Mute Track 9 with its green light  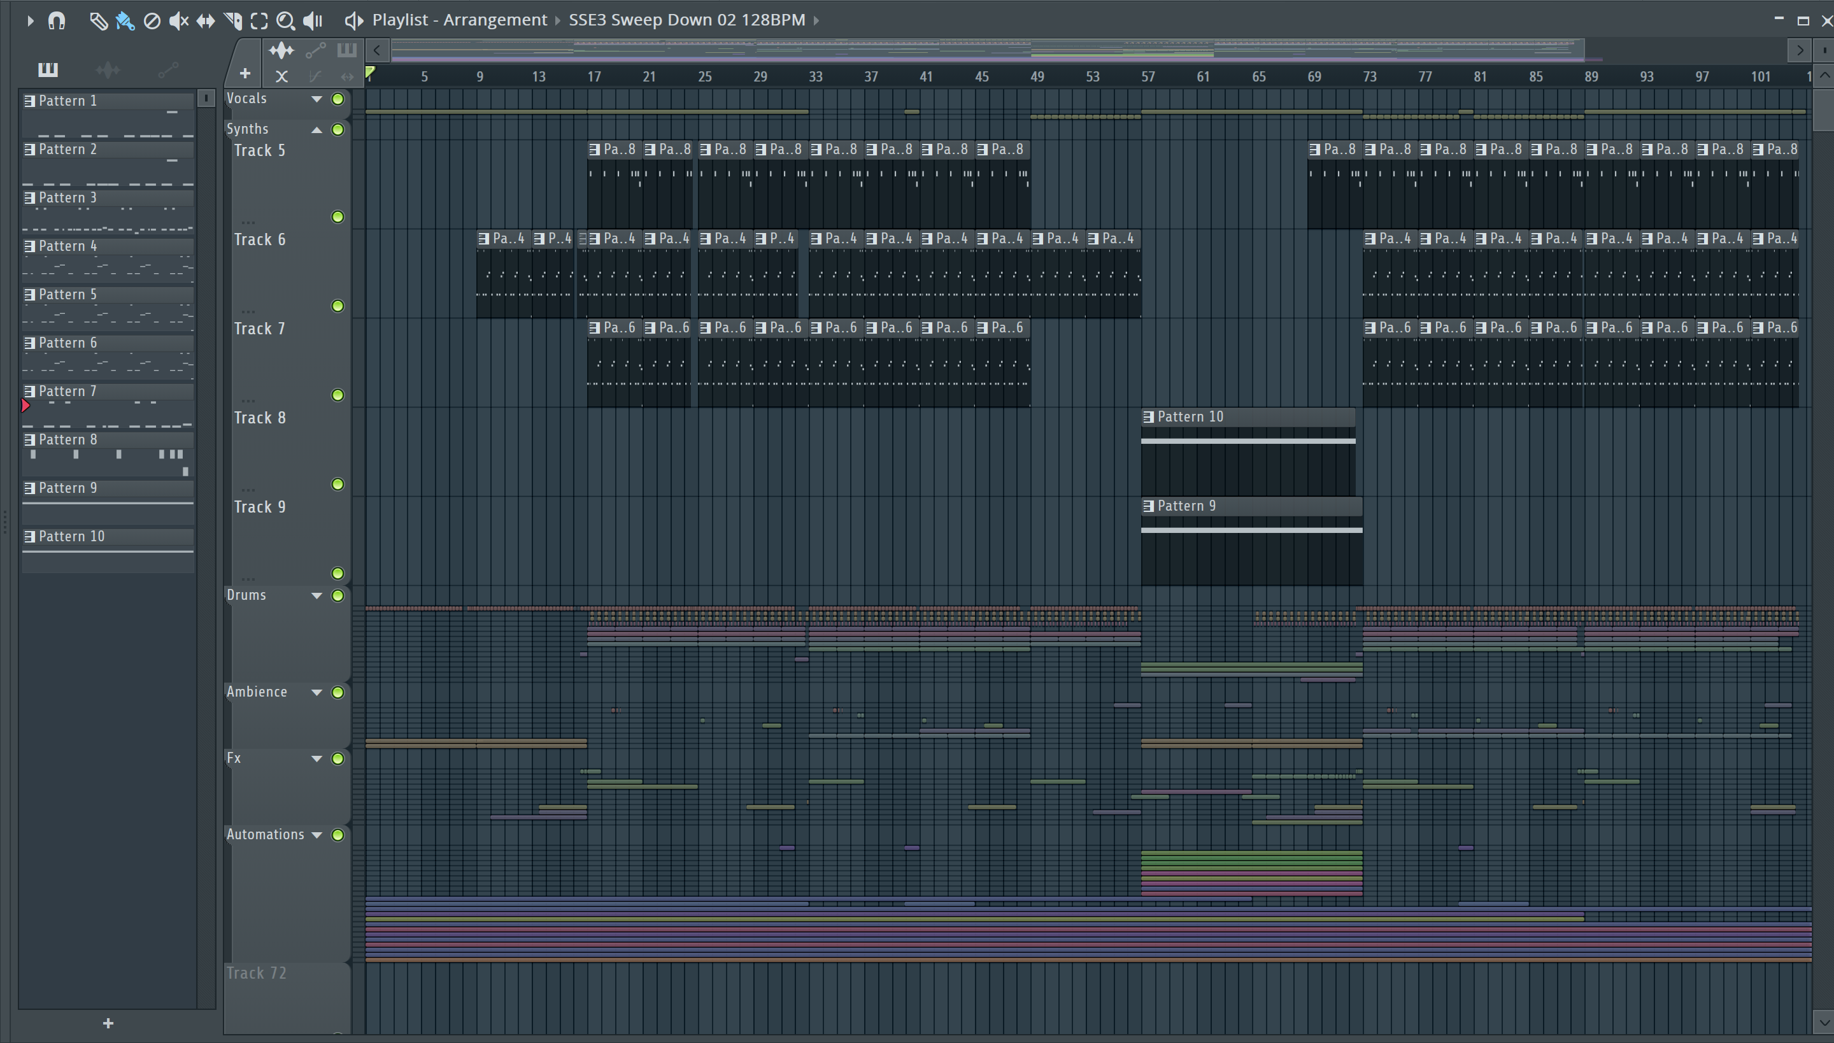[x=338, y=574]
